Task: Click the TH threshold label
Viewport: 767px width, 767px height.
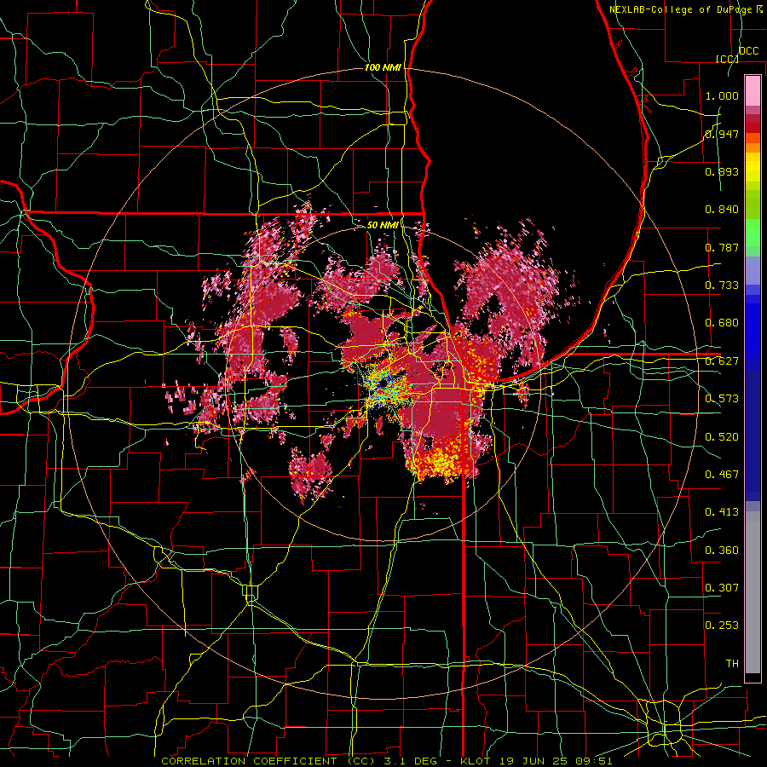Action: tap(732, 664)
